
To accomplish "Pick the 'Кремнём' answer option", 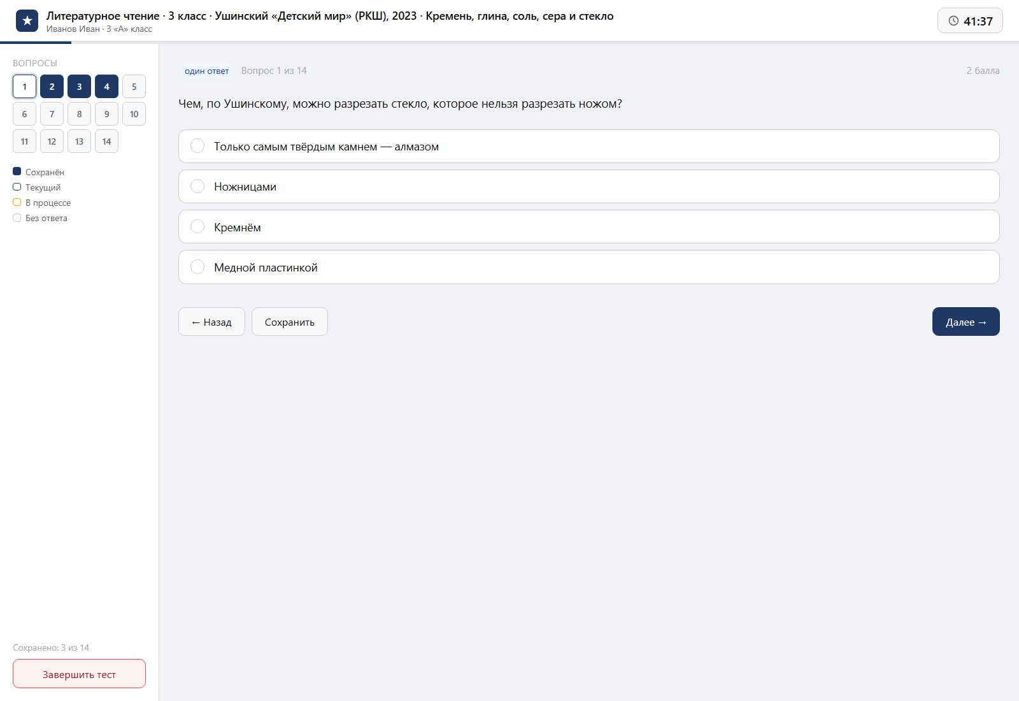I will tap(588, 227).
